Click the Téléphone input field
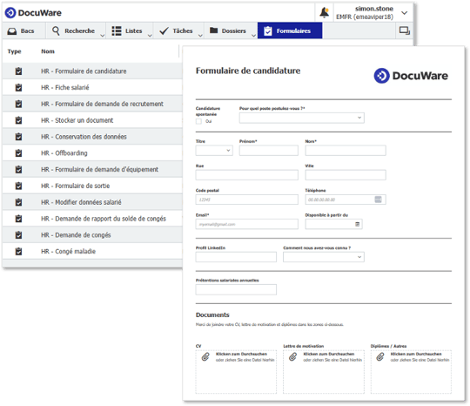The image size is (470, 406). [346, 200]
